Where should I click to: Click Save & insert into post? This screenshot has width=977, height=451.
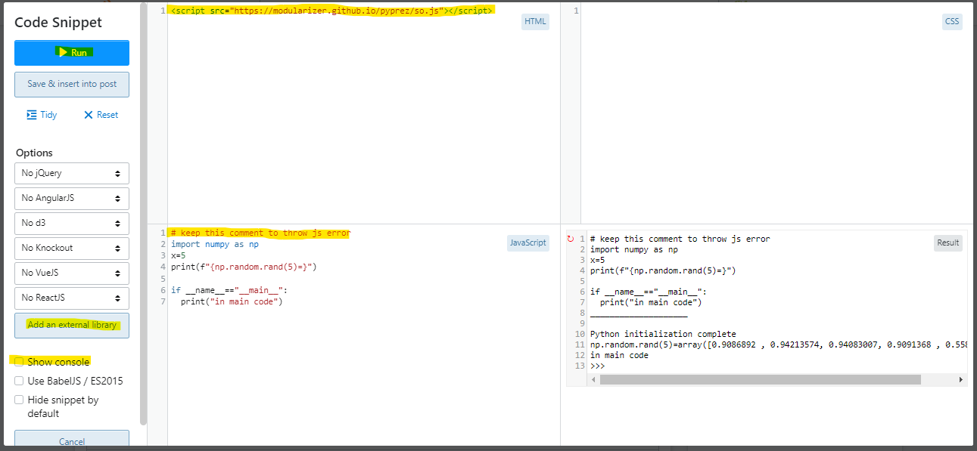72,85
